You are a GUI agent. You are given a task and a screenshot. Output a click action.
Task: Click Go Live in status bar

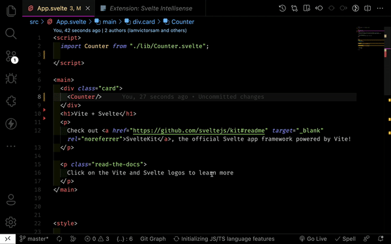coord(313,239)
